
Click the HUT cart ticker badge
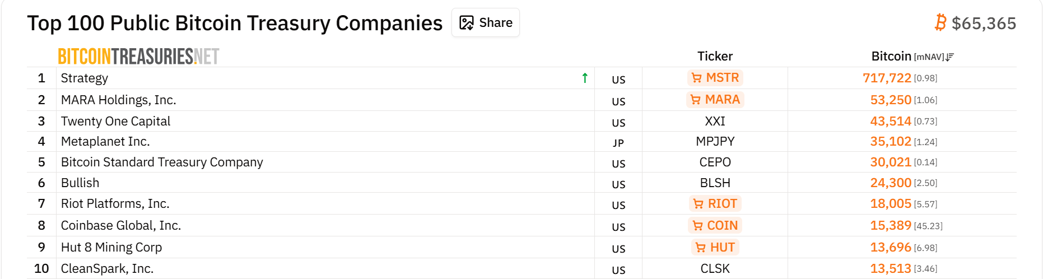(x=715, y=247)
